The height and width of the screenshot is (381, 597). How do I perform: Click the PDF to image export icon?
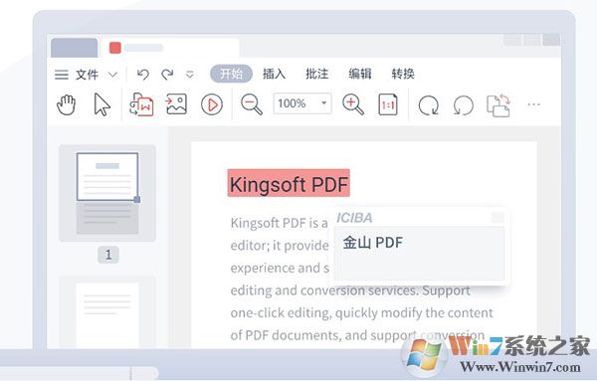click(176, 104)
